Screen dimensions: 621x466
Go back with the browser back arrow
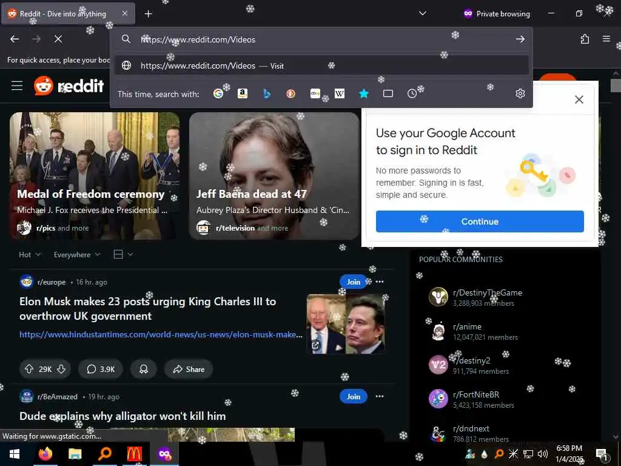coord(15,39)
